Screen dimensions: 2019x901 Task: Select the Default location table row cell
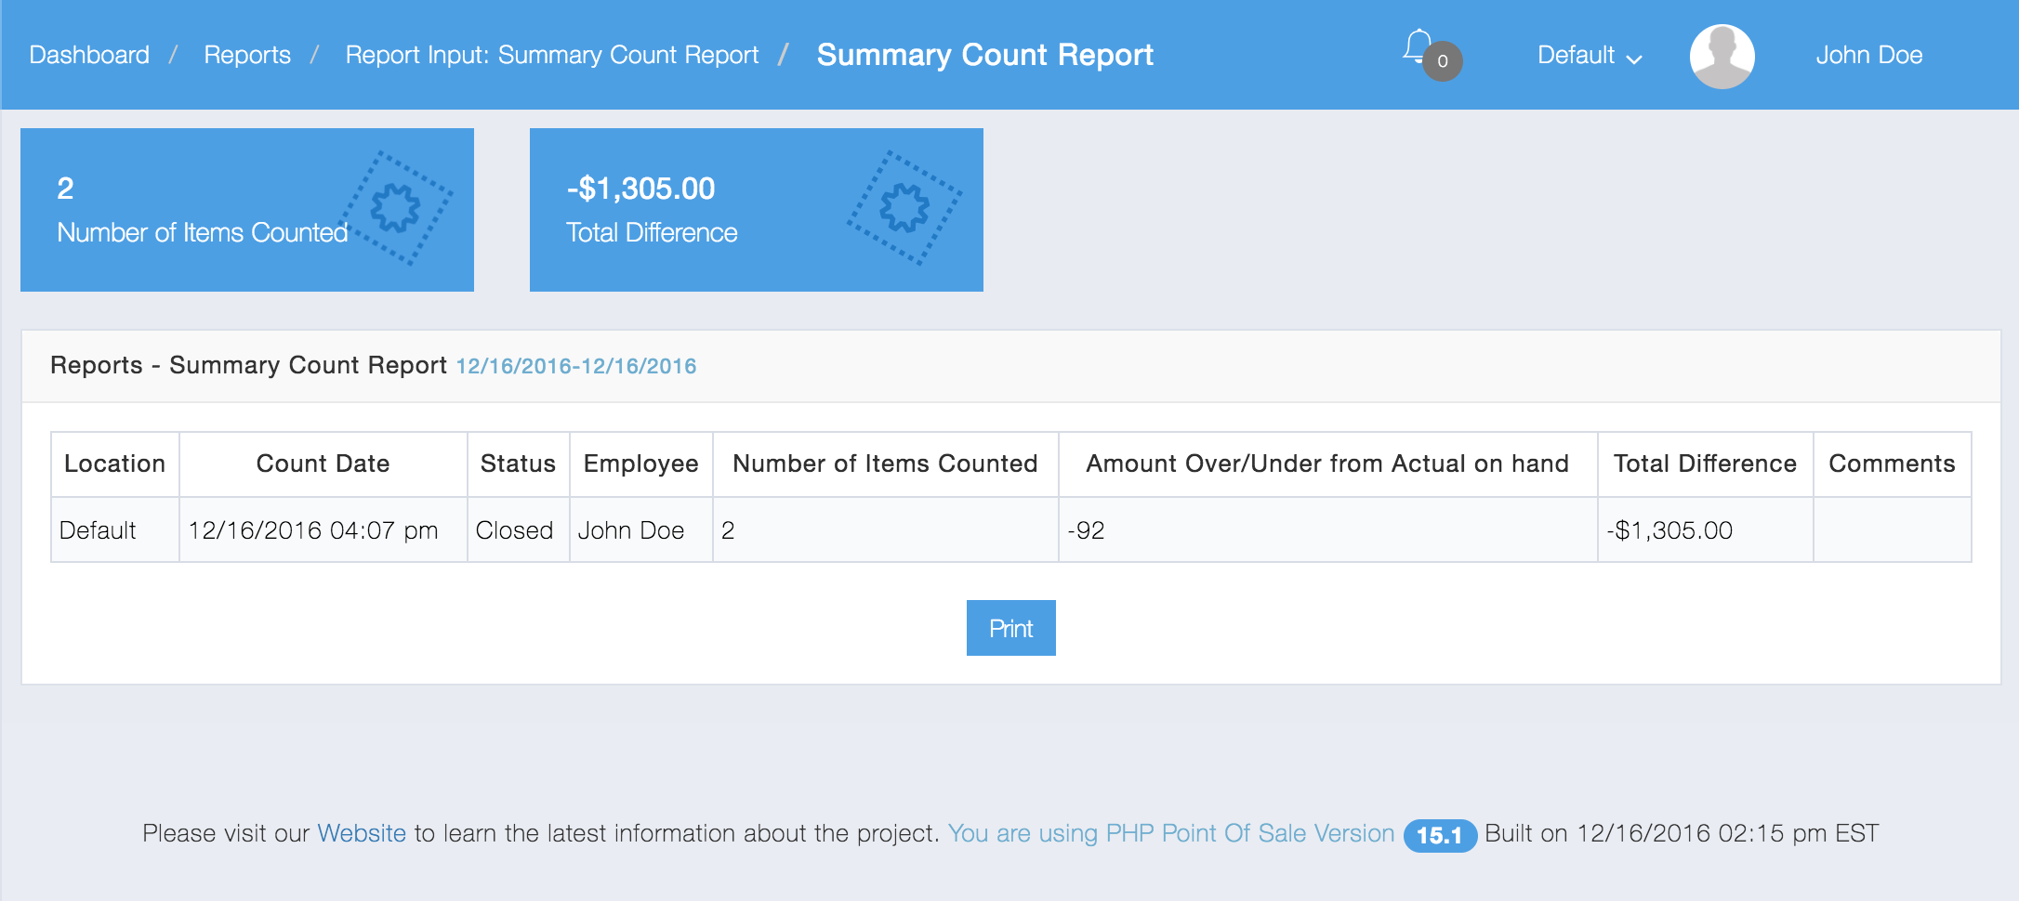pyautogui.click(x=99, y=530)
